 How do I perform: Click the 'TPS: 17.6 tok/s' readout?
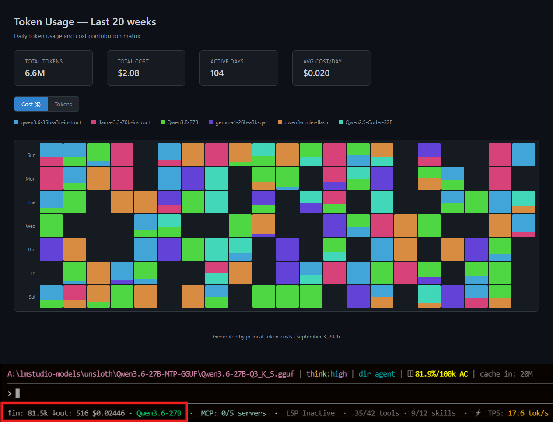point(518,413)
